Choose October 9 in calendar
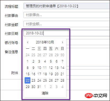The image size is (110, 101). tap(33, 68)
